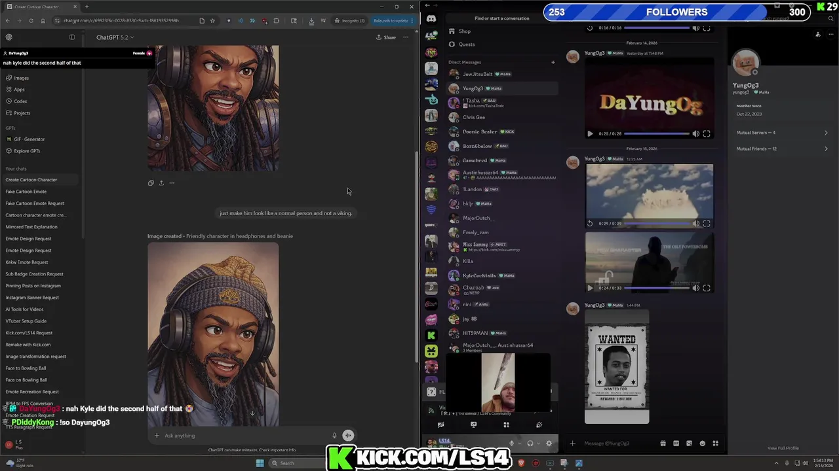Screen dimensions: 839x471
Task: Open DM with JewJitsuBelt
Action: point(502,74)
